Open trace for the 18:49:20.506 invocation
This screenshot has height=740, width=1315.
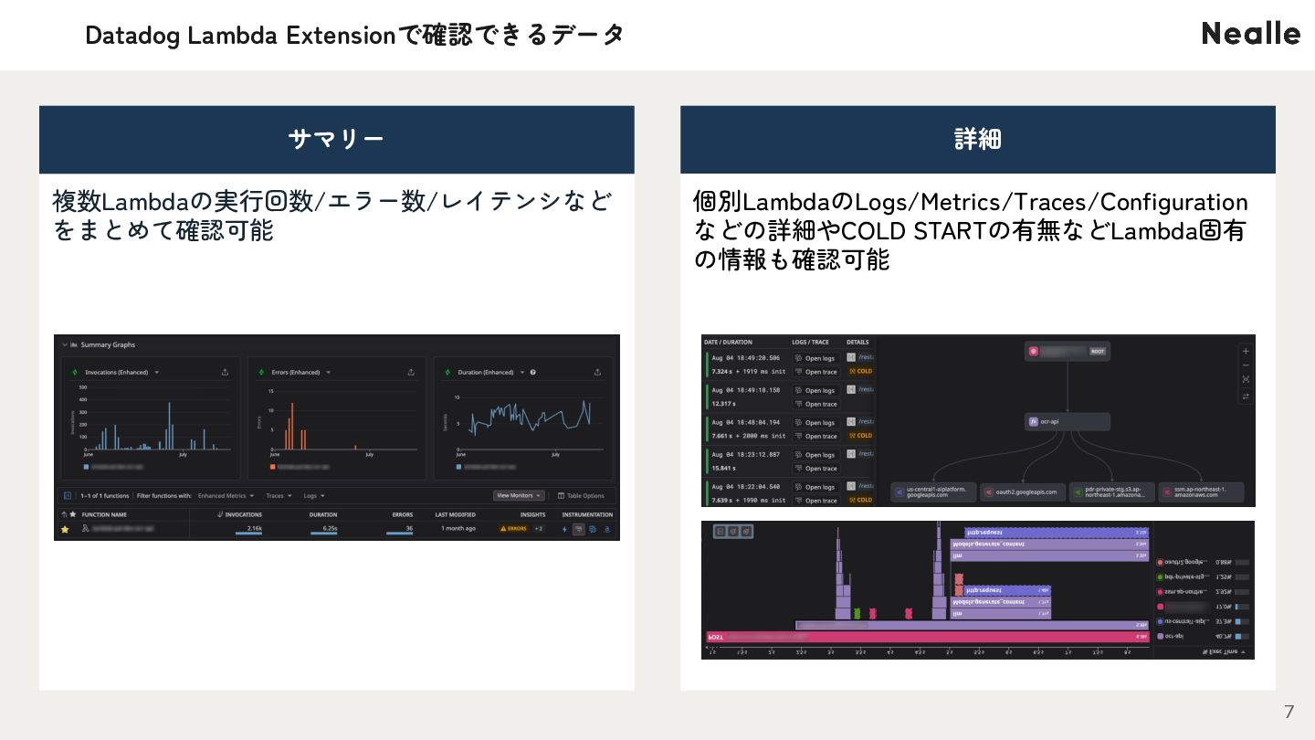click(x=815, y=372)
